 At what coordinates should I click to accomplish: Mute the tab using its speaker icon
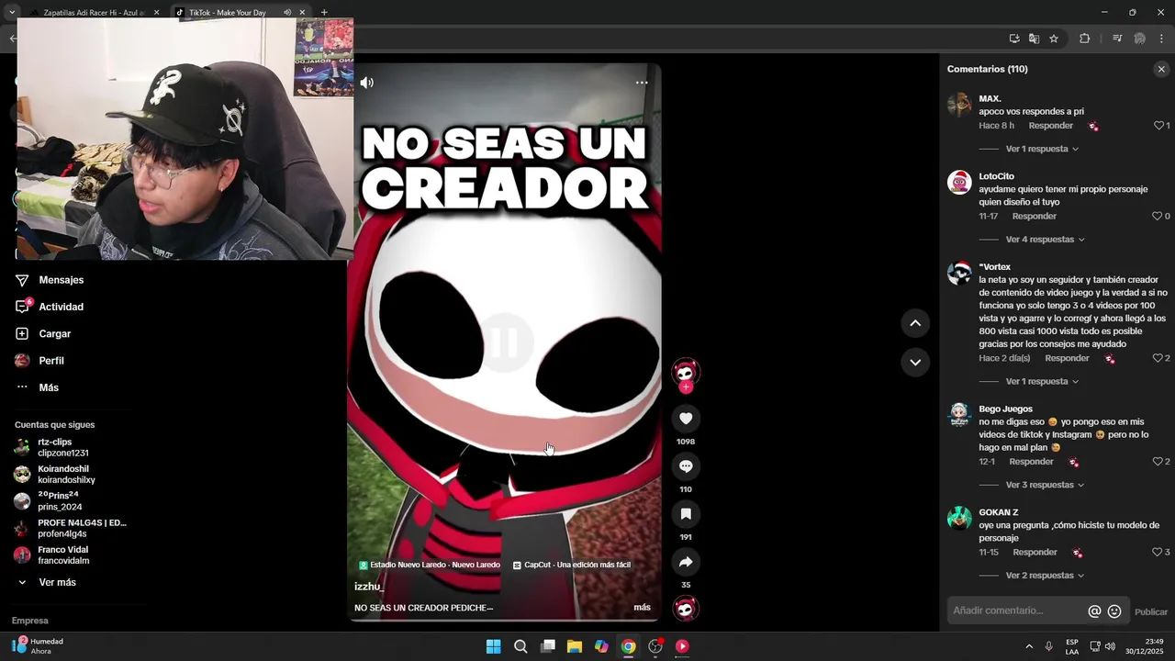coord(287,13)
